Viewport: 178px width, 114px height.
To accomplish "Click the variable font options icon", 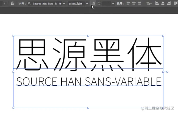I will (x=93, y=3).
